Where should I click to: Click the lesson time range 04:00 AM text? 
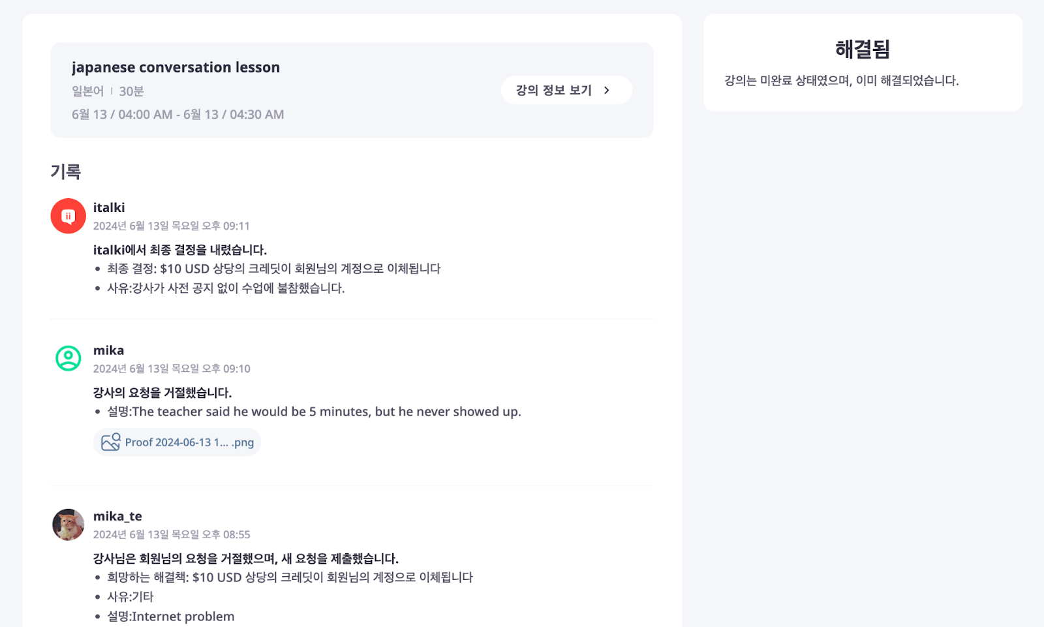178,114
